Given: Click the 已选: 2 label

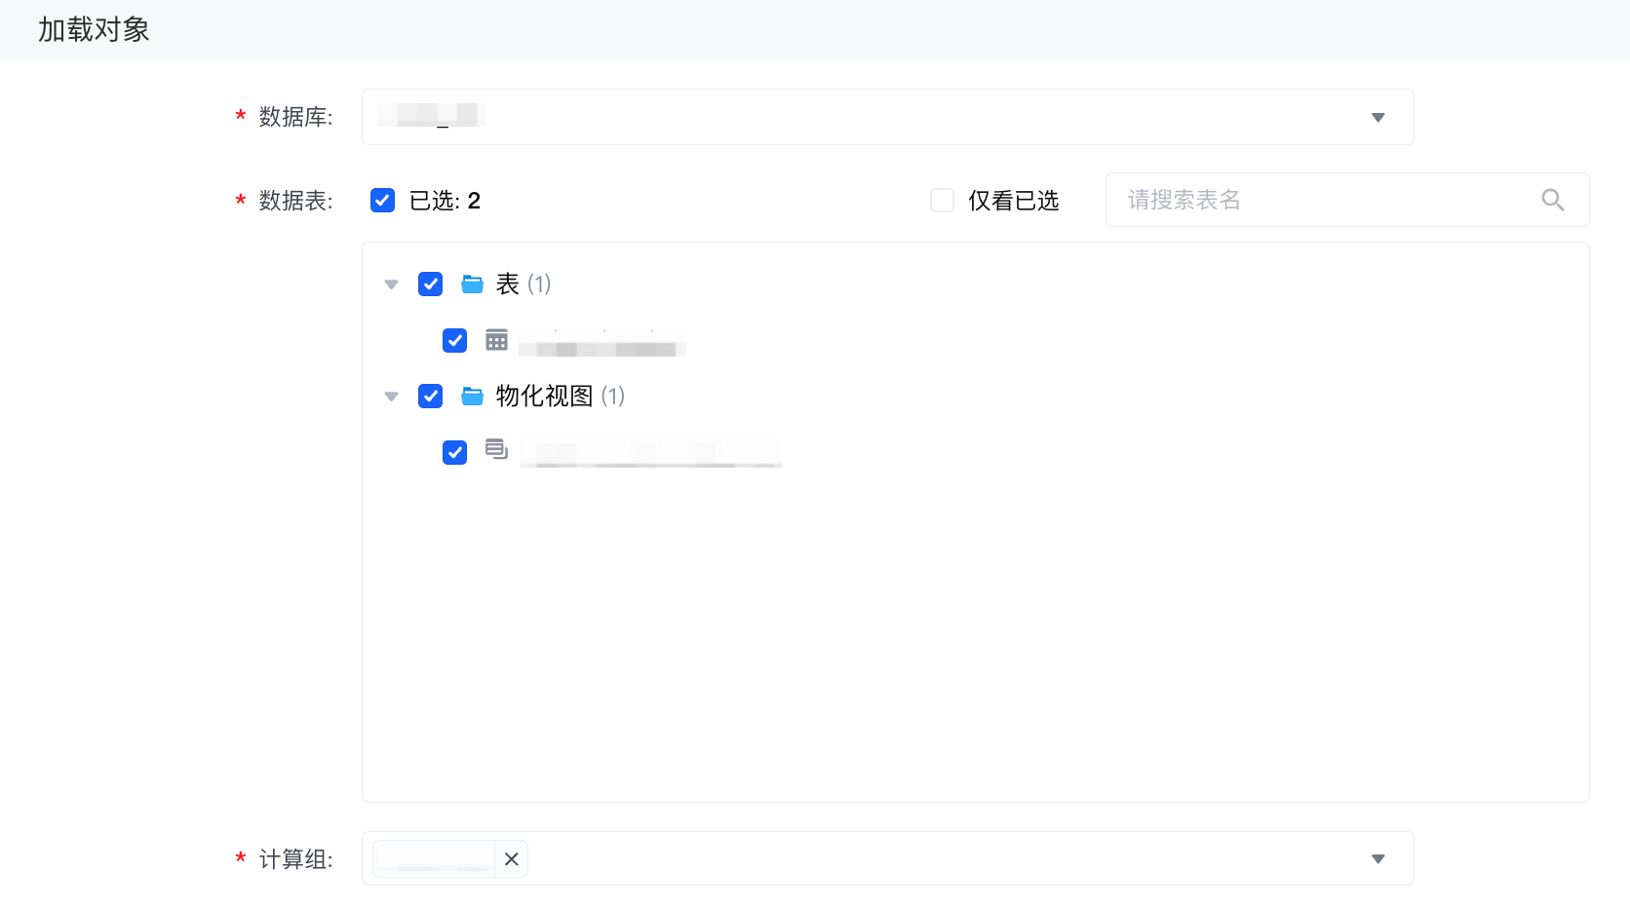Looking at the screenshot, I should [x=445, y=201].
